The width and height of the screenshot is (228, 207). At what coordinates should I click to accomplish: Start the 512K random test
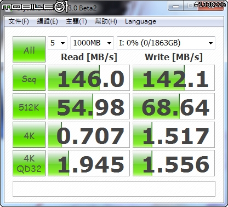[29, 106]
